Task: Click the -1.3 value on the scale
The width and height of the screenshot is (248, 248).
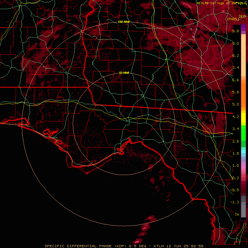Action: 234,202
